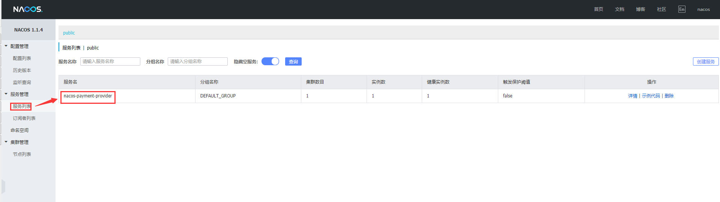Focus the 服务名称 input field
The image size is (720, 202).
pos(110,61)
